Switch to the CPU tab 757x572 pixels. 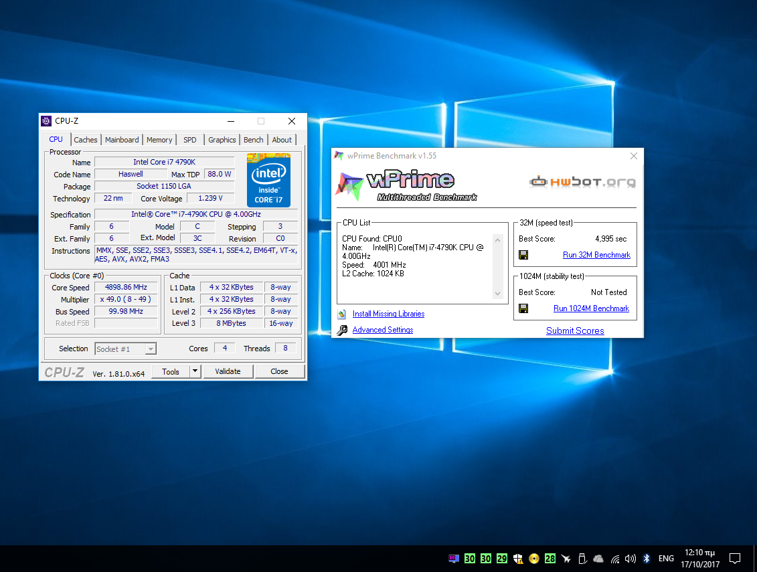click(x=56, y=139)
